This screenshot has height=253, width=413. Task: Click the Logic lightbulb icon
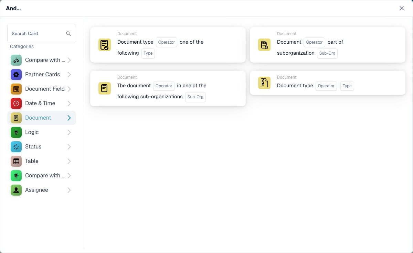(x=16, y=132)
